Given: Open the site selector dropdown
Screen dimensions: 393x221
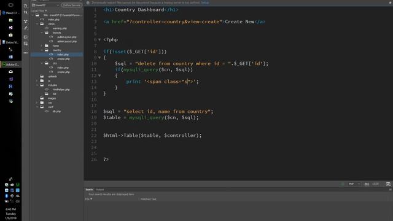Looking at the screenshot, I should click(x=45, y=5).
